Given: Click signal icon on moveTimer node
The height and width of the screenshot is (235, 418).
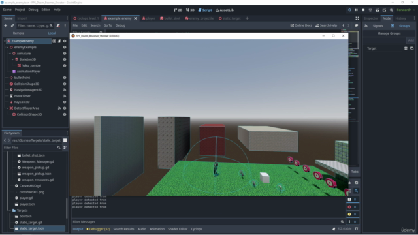Looking at the screenshot, I should click(x=65, y=96).
